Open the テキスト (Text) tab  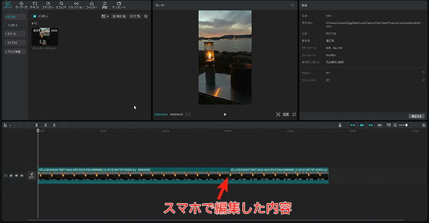34,5
